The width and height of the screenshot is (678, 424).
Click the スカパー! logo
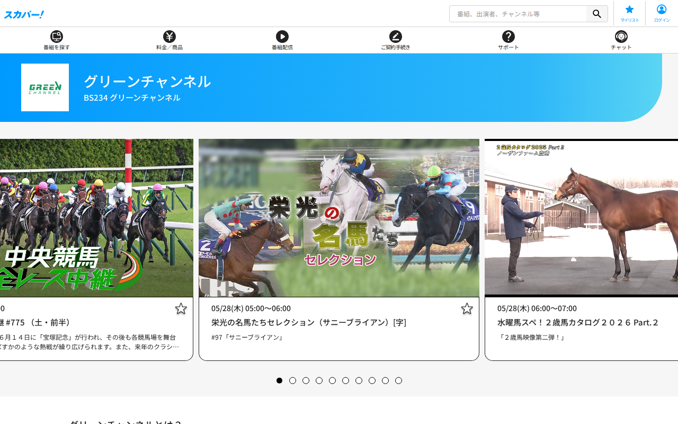(24, 14)
